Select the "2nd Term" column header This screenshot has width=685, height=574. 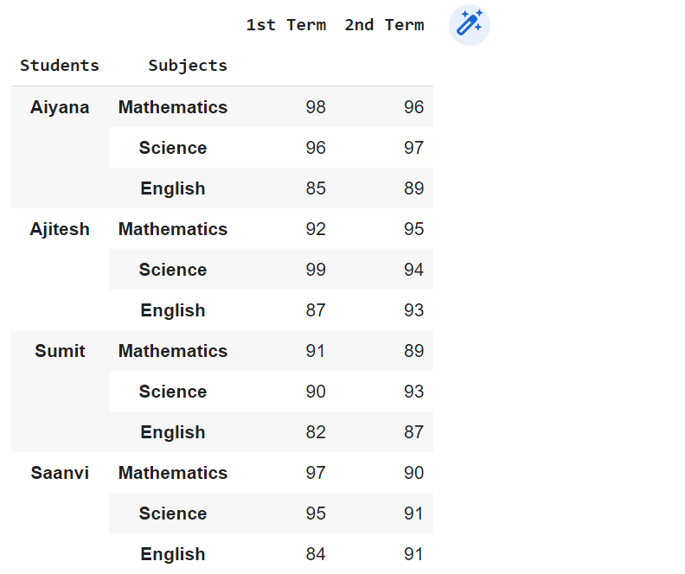(384, 25)
